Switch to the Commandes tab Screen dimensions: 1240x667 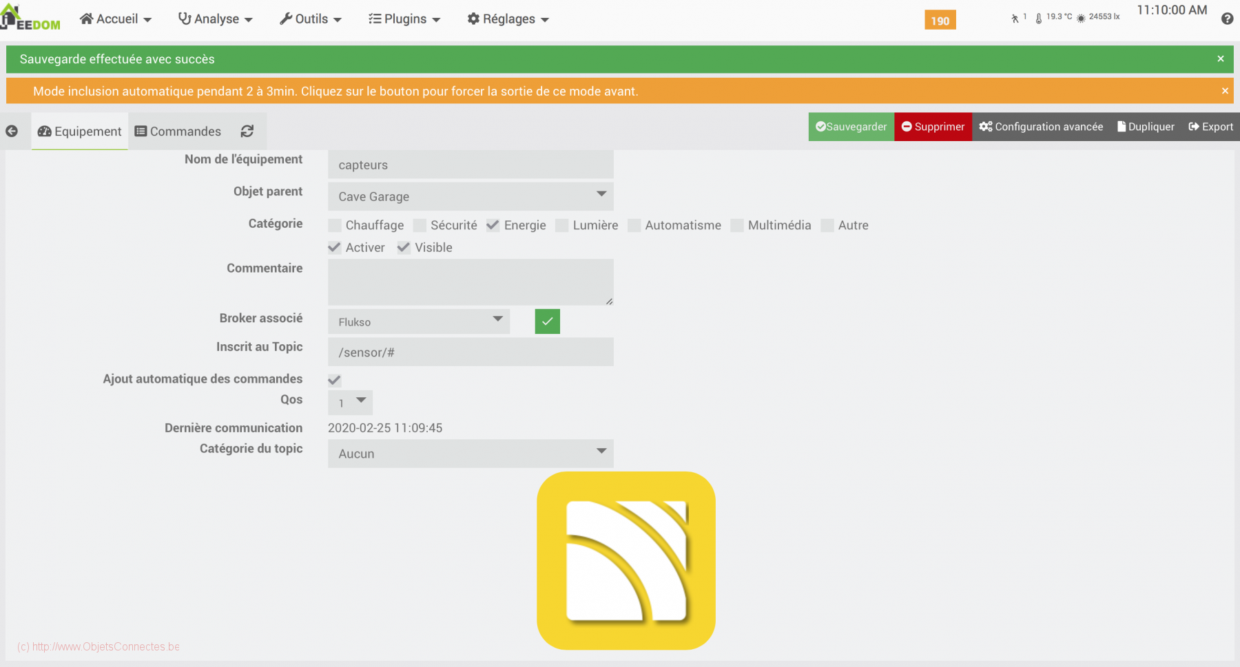click(x=178, y=131)
